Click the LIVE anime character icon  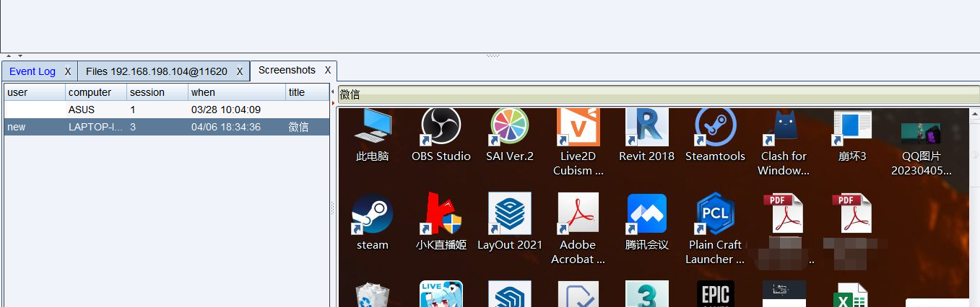coord(441,294)
